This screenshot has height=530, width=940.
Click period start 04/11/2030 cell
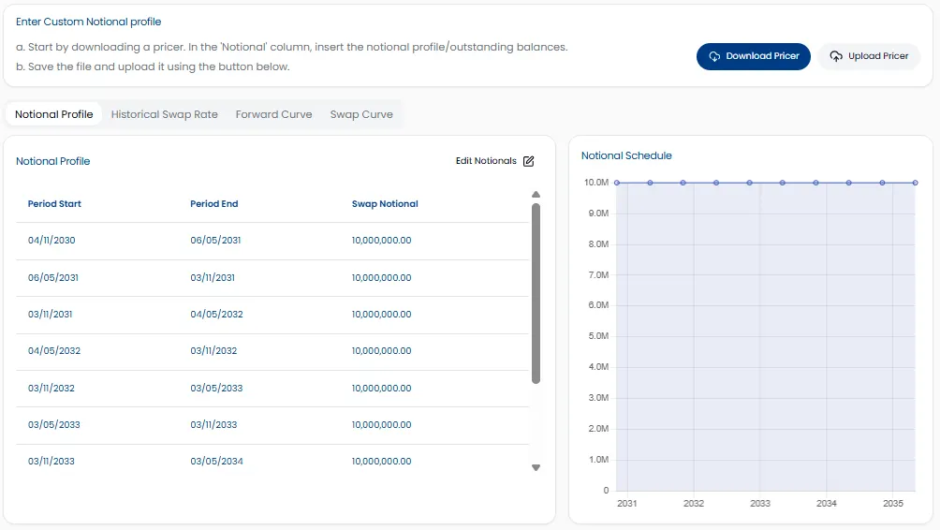click(x=51, y=241)
